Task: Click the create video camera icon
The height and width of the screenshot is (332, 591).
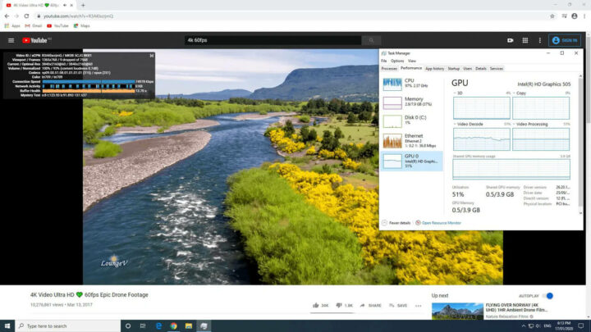Action: coord(511,40)
